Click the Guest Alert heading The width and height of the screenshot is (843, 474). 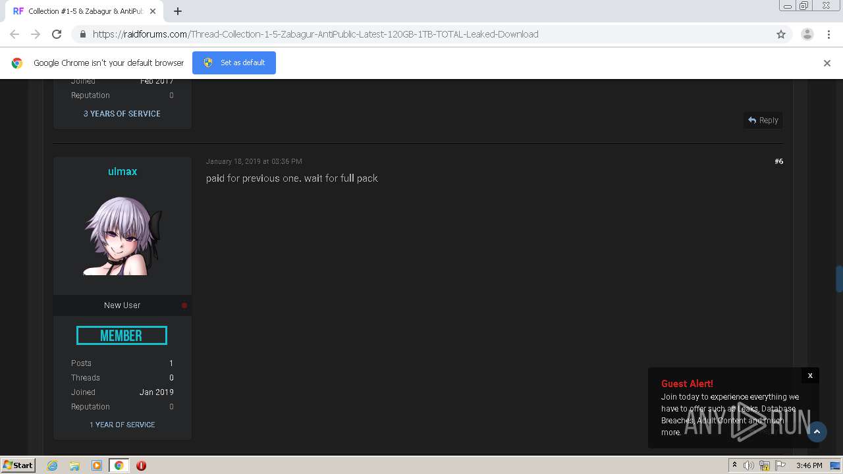687,384
